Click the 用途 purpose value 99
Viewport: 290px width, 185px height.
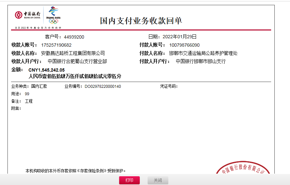point(27,94)
